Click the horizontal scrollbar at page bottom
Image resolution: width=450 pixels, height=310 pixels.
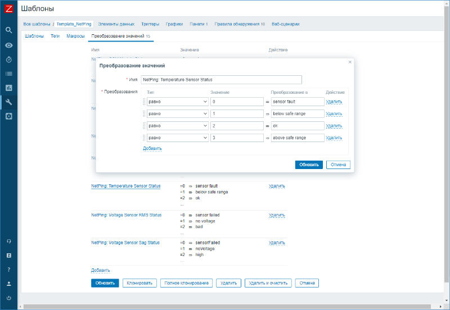227,307
